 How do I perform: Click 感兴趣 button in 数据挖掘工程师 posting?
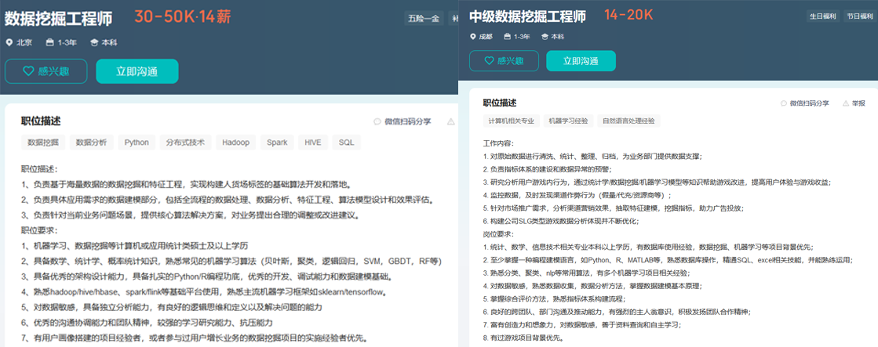tap(46, 71)
